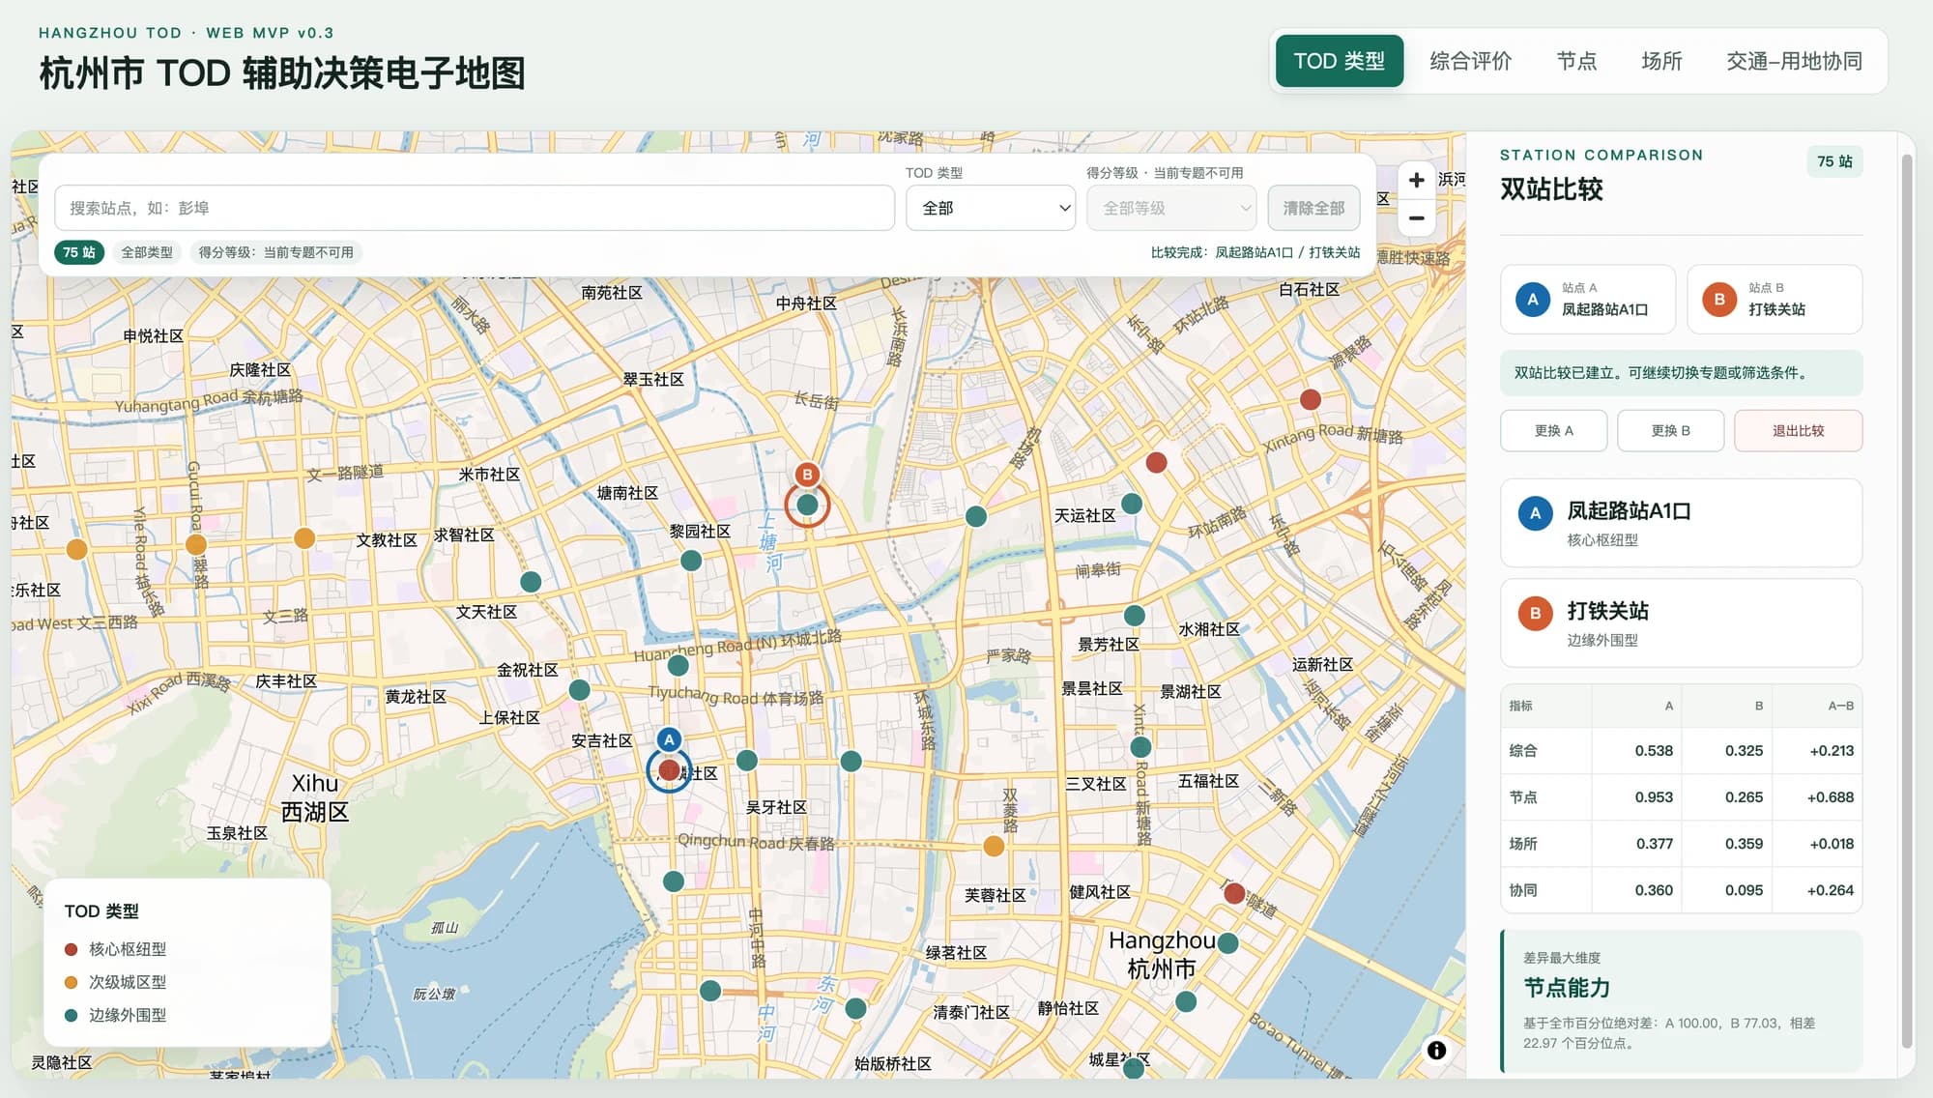Click the 综合 A value 0.538
The height and width of the screenshot is (1098, 1933).
(1654, 751)
